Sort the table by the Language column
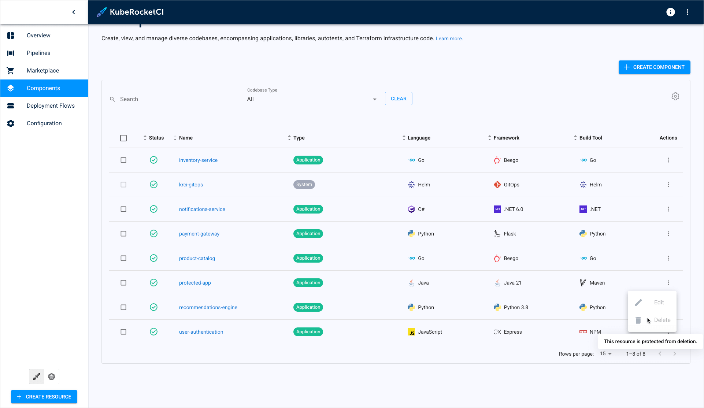Screen dimensions: 704x408 [419, 138]
